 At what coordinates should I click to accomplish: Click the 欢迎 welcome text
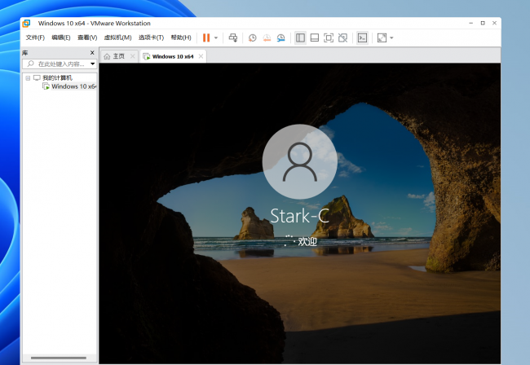307,241
